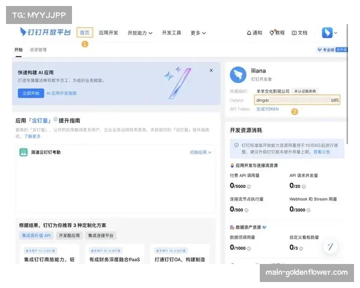Click info icon next to 0/3
The height and width of the screenshot is (288, 360).
coord(301,248)
